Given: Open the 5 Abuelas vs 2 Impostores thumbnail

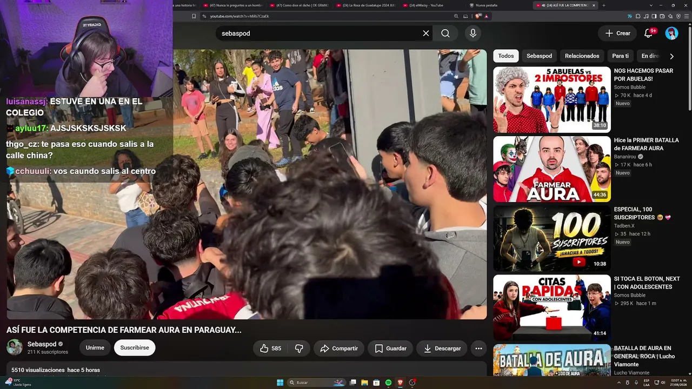Looking at the screenshot, I should [x=552, y=100].
